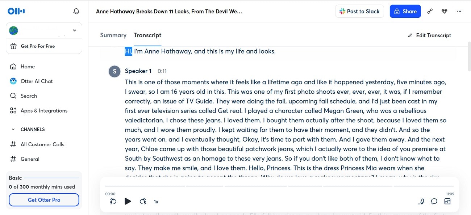Insert an image with picture icon
Image resolution: width=471 pixels, height=215 pixels.
447,202
